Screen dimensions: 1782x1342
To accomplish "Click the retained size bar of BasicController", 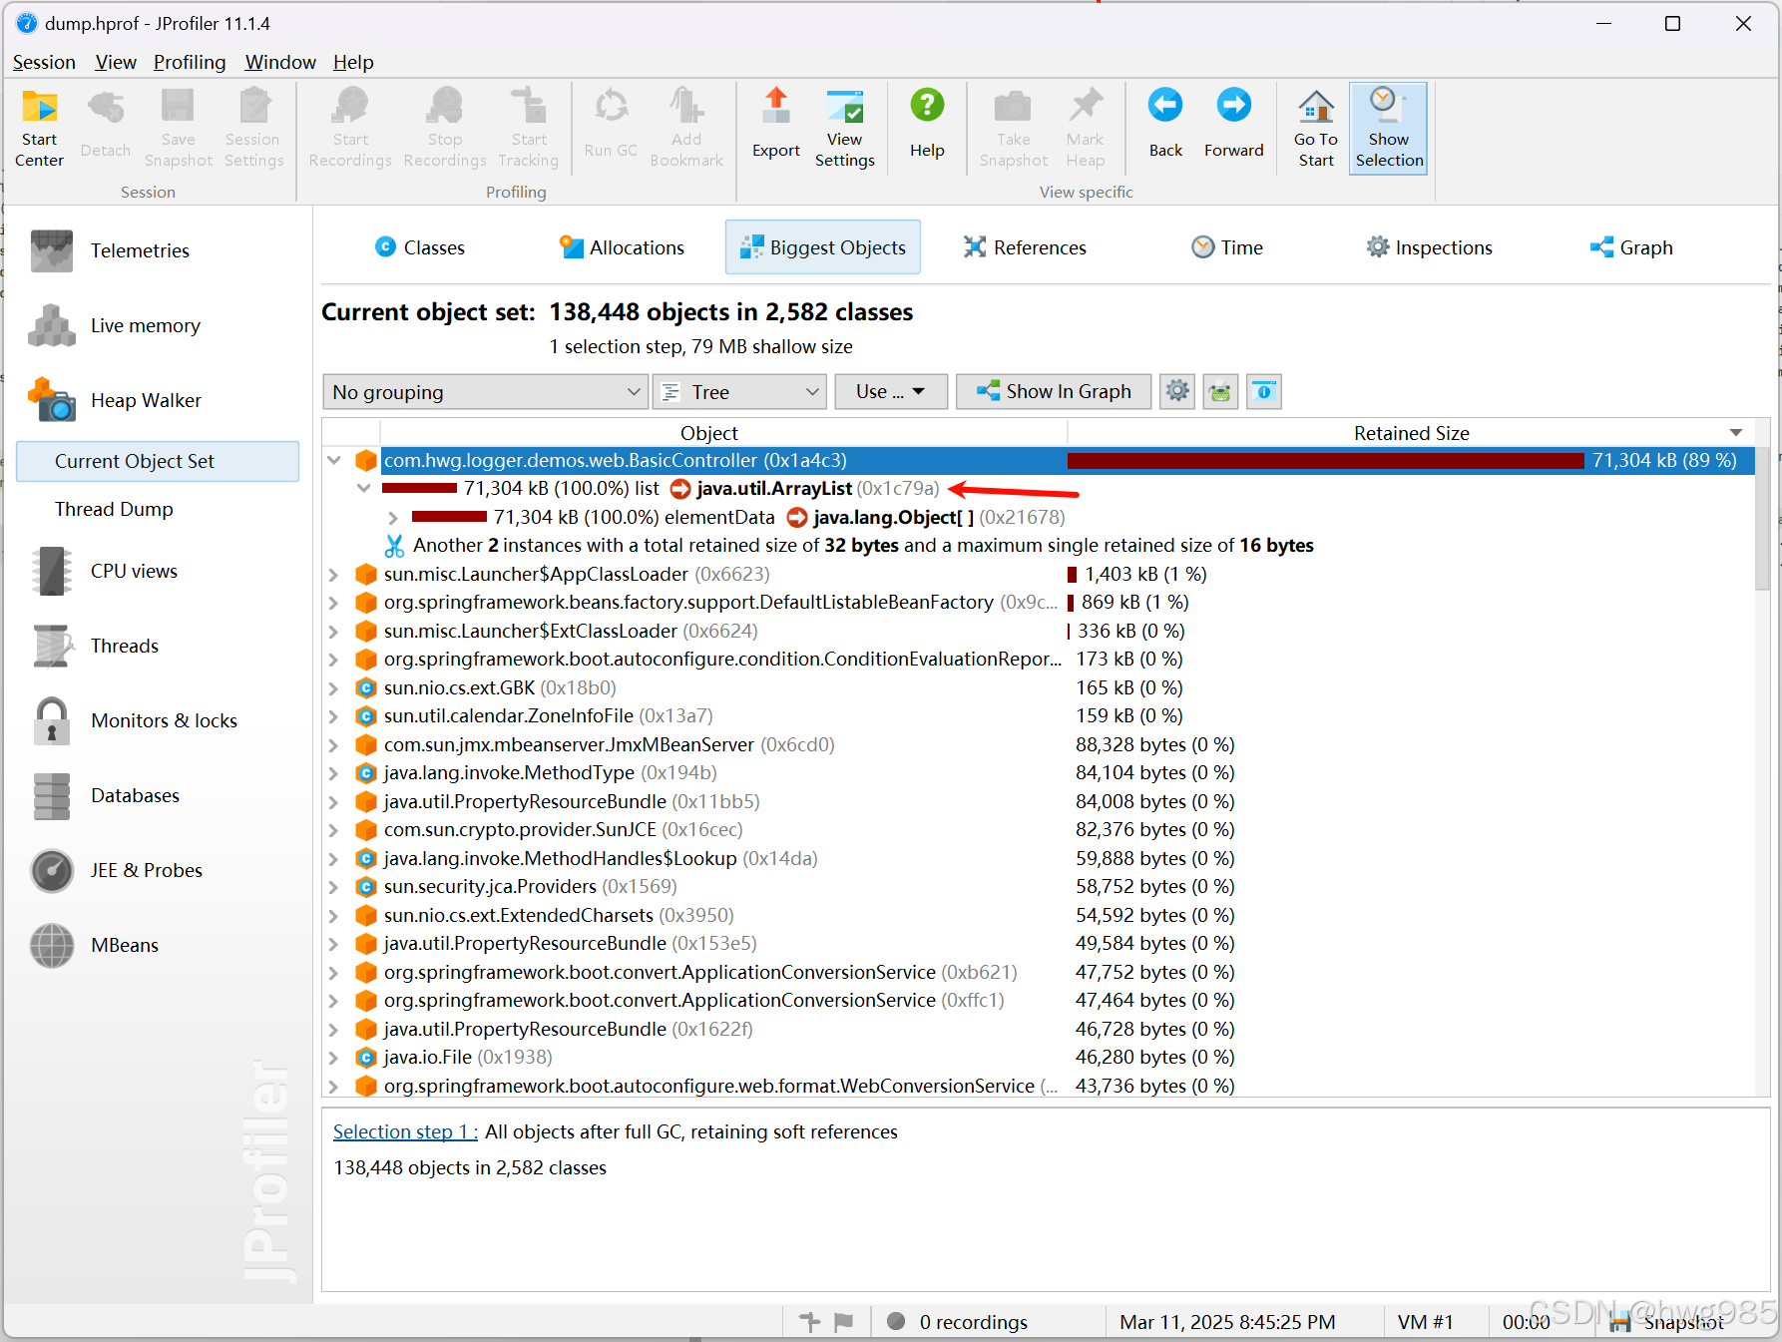I will point(1325,460).
